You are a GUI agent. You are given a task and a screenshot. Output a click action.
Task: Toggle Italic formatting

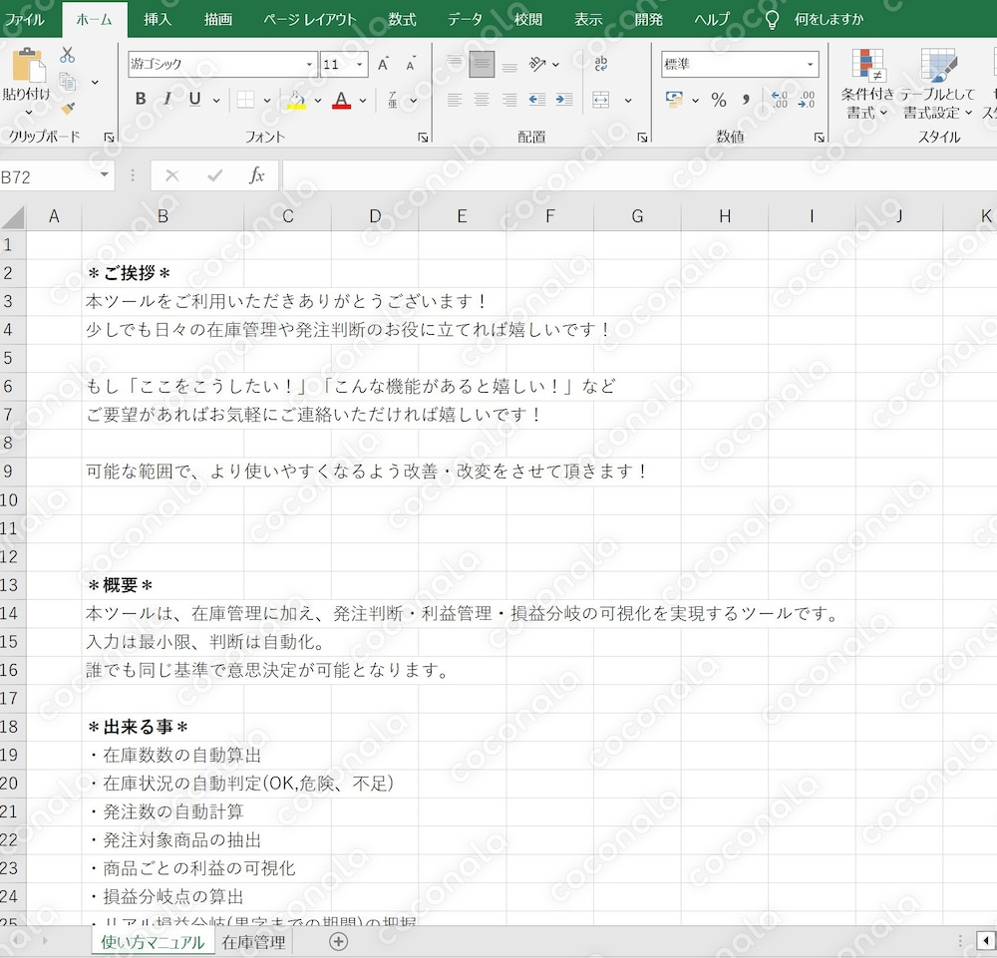click(167, 99)
